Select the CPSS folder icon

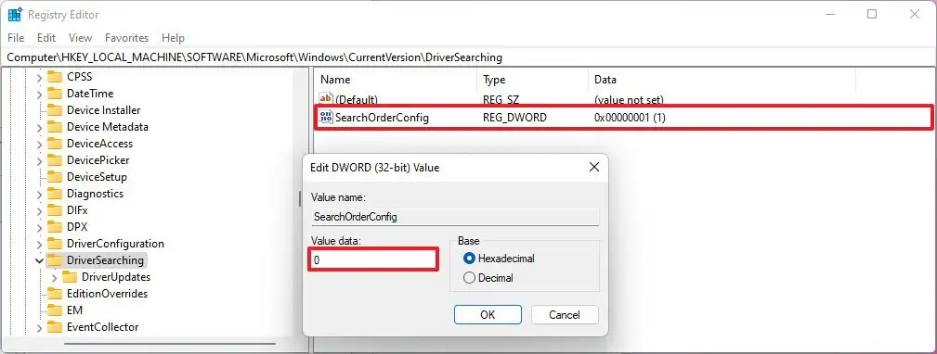point(55,76)
